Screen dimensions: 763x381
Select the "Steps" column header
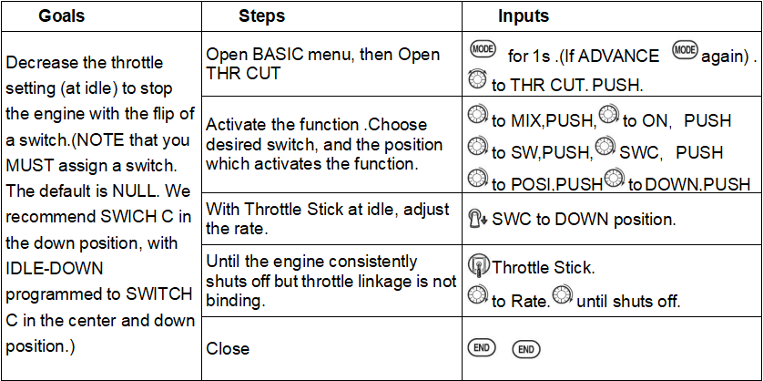[261, 16]
